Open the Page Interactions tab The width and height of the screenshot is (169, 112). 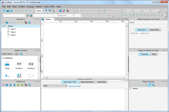coord(87,82)
